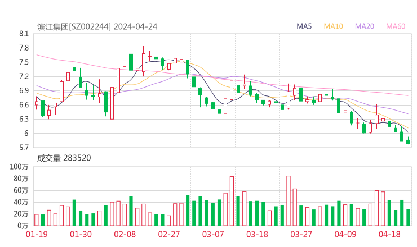Click the 8.1 price axis value
This screenshot has height=247, width=417.
click(x=24, y=34)
